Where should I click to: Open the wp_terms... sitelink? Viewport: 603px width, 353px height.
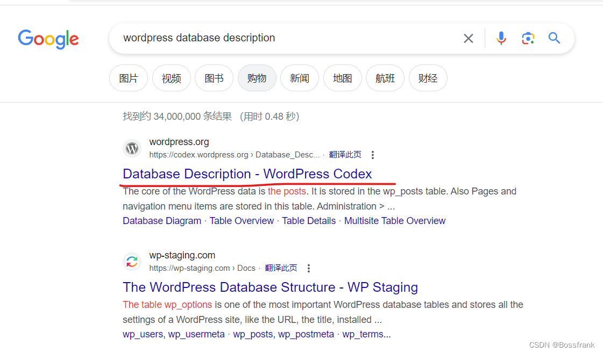[366, 334]
